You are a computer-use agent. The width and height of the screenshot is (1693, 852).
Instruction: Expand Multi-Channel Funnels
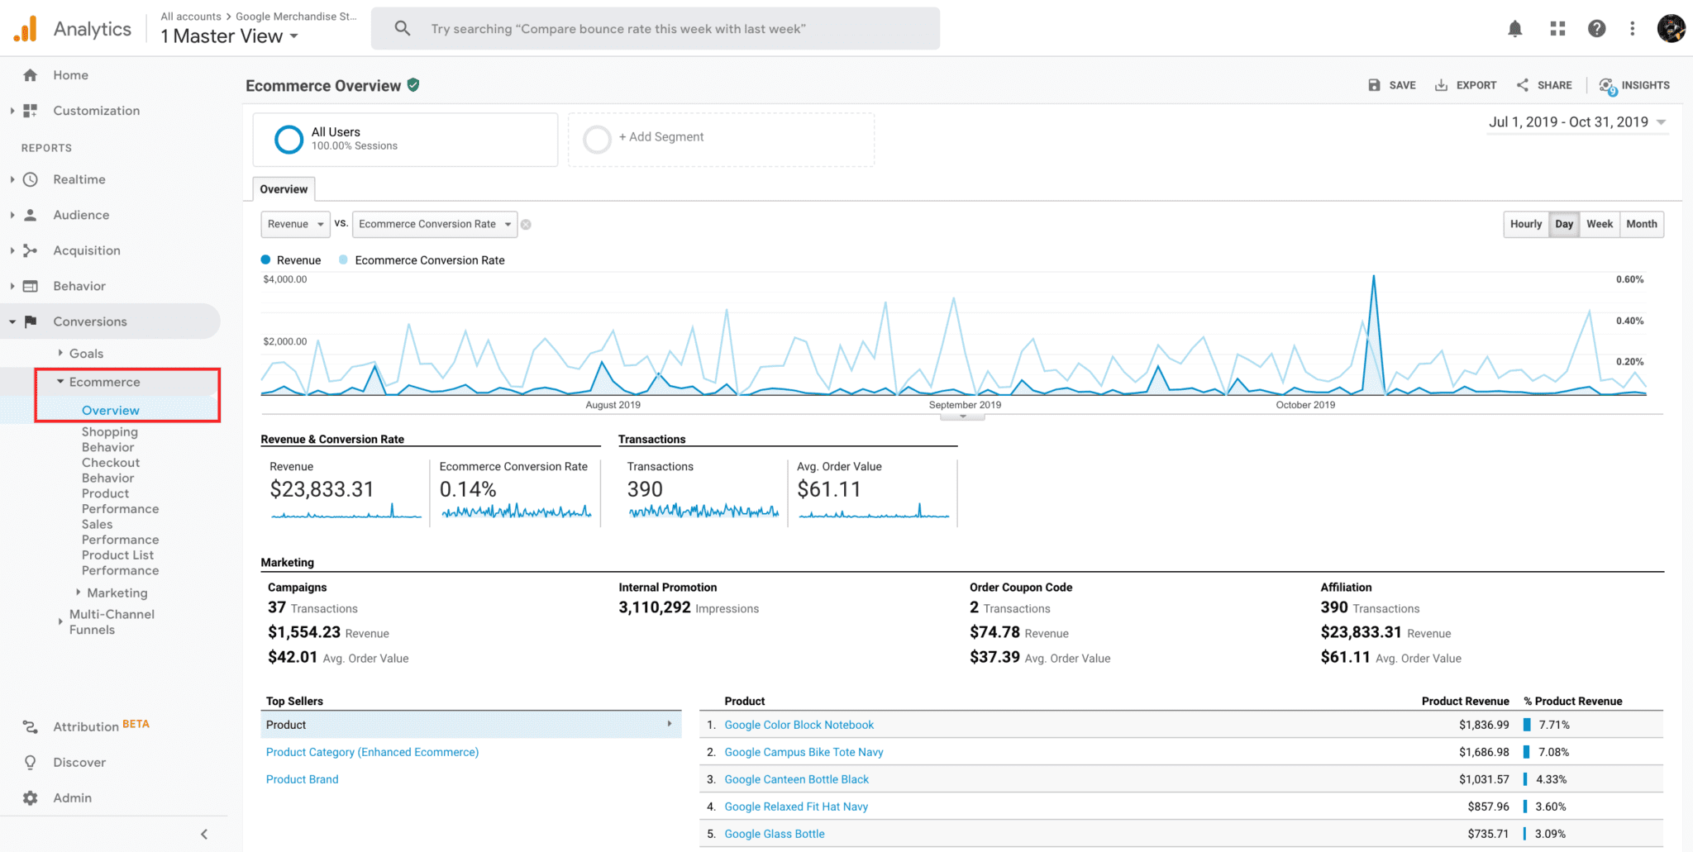60,621
